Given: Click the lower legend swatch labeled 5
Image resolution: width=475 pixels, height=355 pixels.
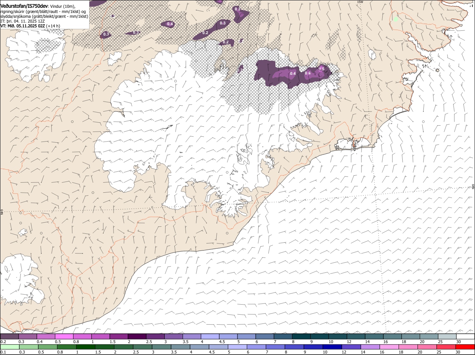Looking at the screenshot, I should point(237,347).
